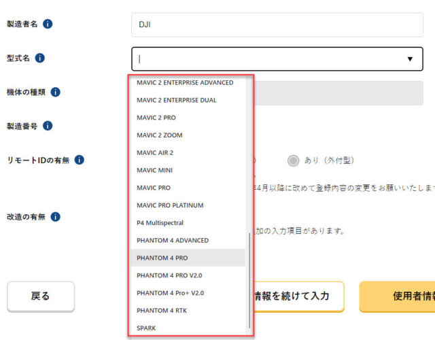Choose P4 Multispectral option
This screenshot has height=340, width=435.
(x=188, y=222)
